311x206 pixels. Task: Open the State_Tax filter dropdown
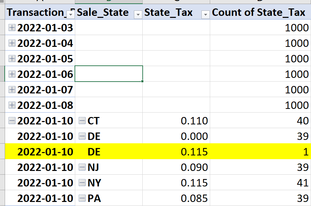tap(205, 14)
